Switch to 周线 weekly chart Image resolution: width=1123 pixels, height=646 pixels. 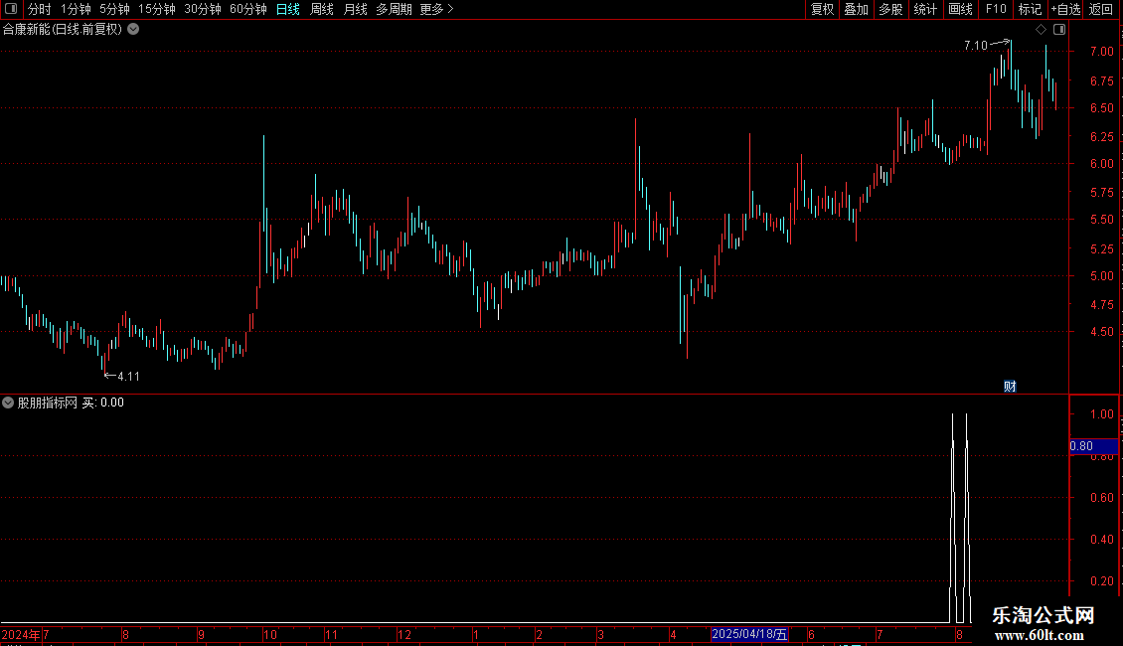[x=322, y=9]
